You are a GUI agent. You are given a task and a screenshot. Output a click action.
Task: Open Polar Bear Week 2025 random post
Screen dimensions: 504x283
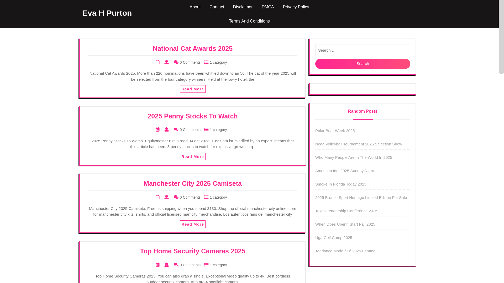tap(335, 131)
